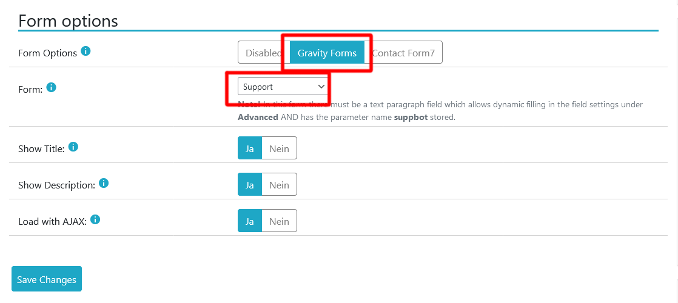This screenshot has width=678, height=303.
Task: Click the Show Description label text
Action: pyautogui.click(x=56, y=185)
